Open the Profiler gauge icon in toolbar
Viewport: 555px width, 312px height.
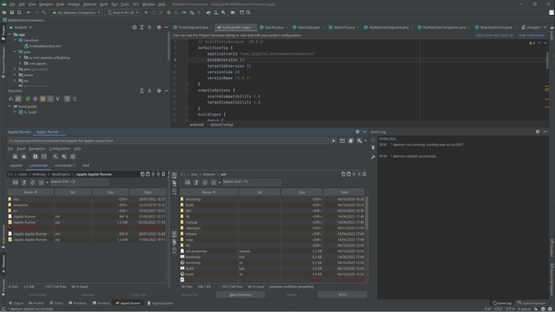(184, 12)
